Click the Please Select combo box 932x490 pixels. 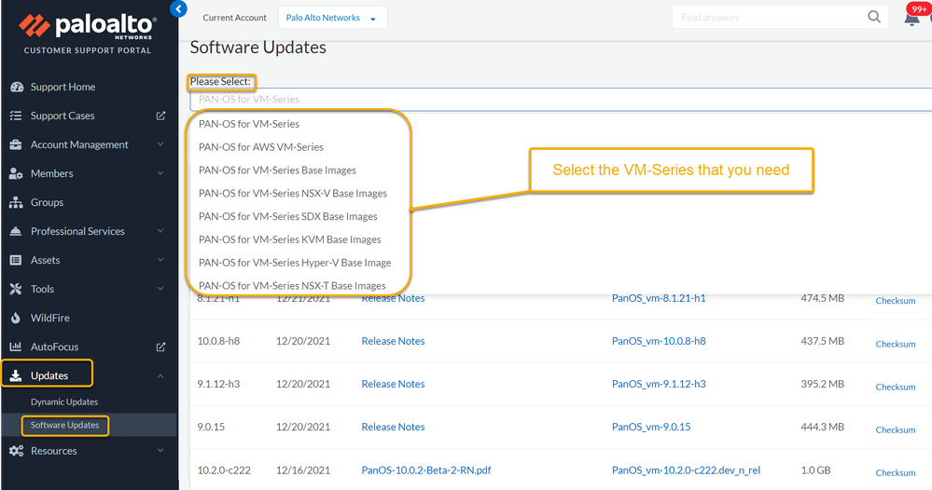click(561, 99)
